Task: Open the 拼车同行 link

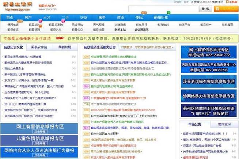Action: (x=141, y=25)
